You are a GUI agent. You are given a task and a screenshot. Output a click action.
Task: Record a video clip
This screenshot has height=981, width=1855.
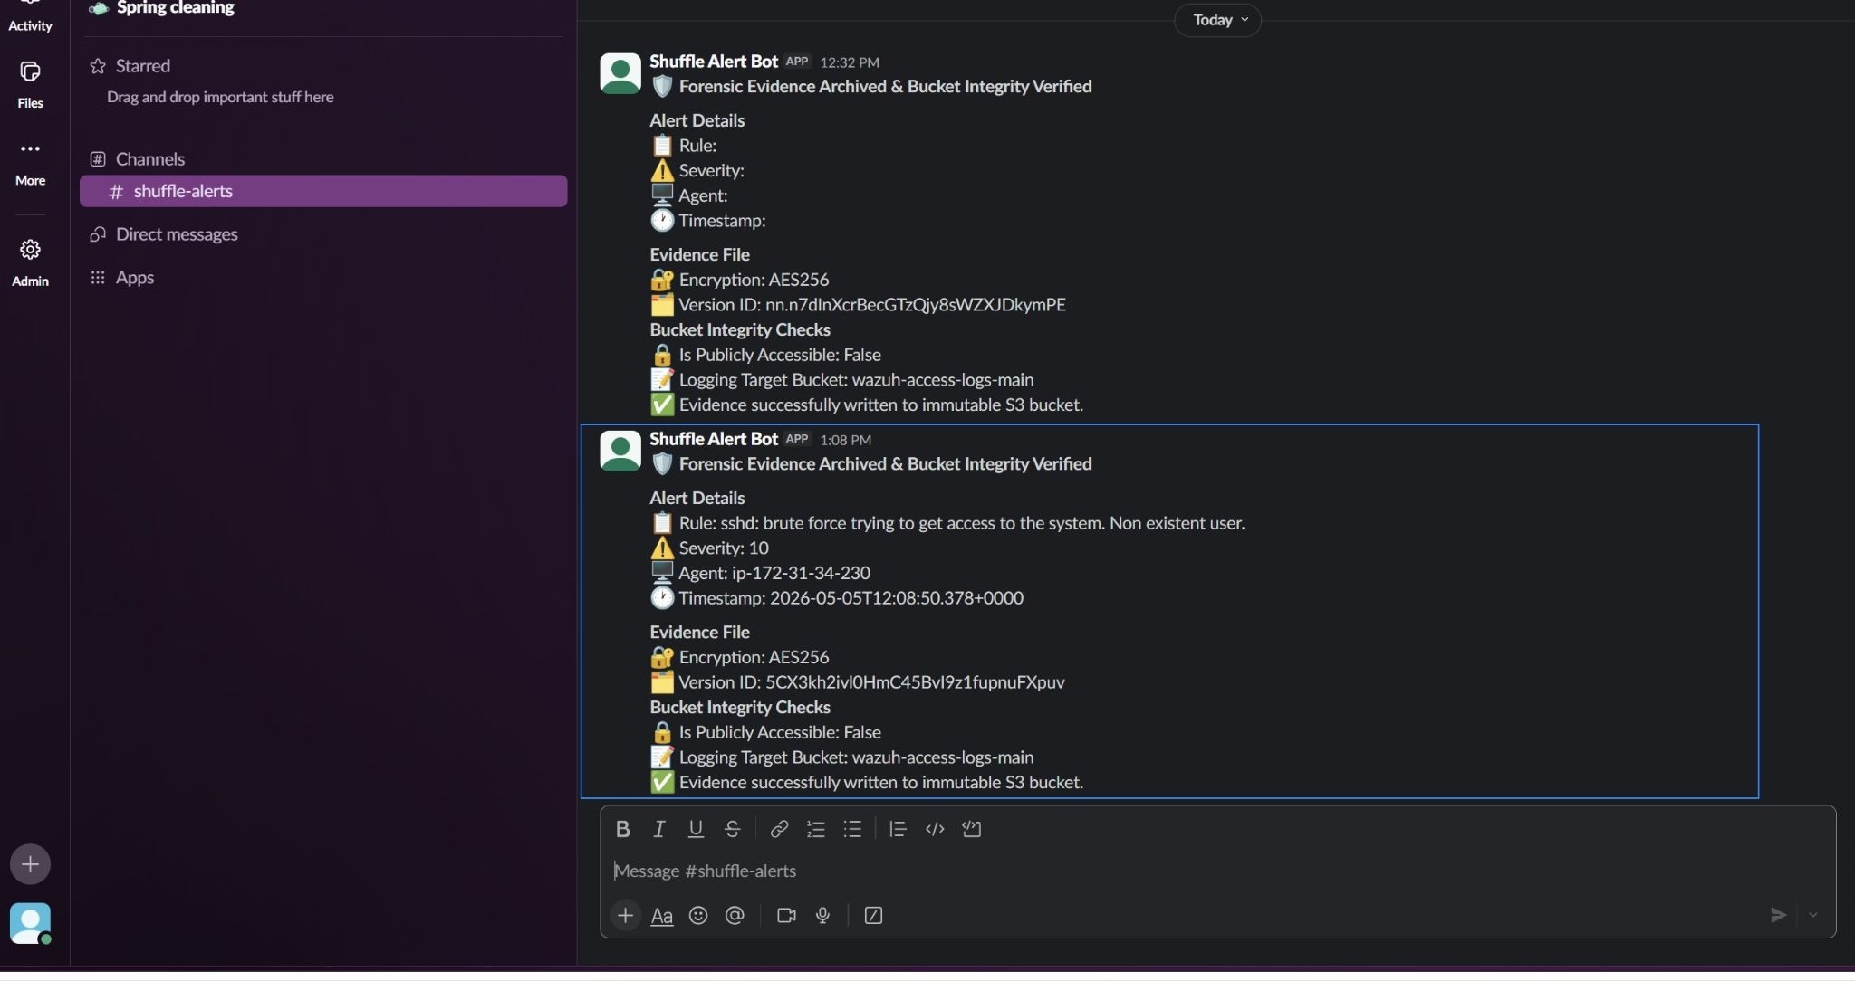[786, 916]
